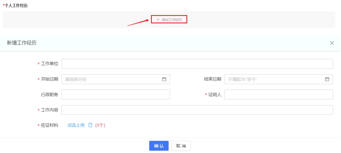Open the 结束日期 date field

(274, 79)
